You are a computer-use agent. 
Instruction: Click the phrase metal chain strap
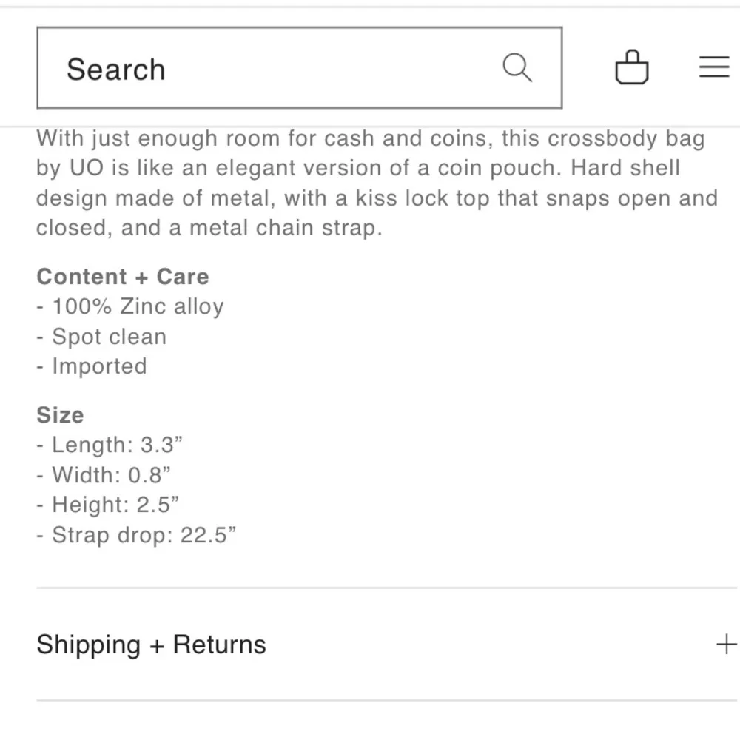coord(286,228)
